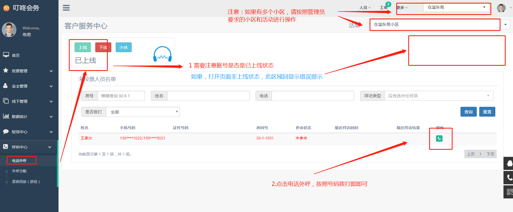Sort by the 最近拜访时间 column header

click(346, 128)
